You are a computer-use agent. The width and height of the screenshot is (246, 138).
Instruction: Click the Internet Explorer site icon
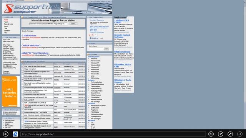[15, 134]
